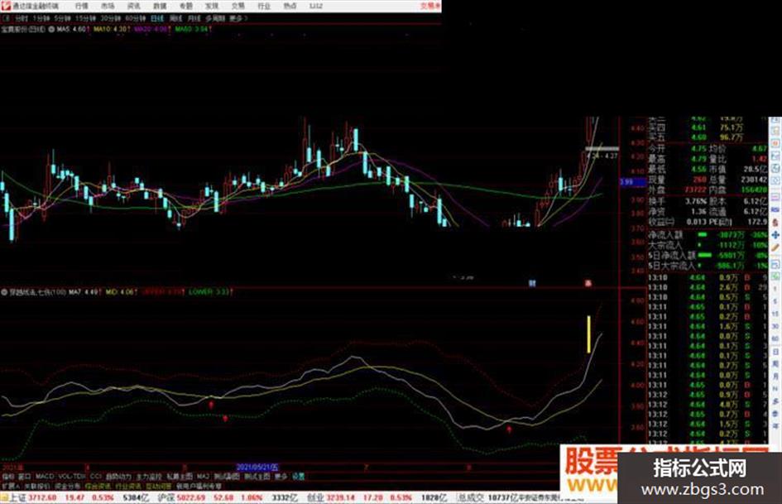The image size is (782, 504).
Task: Click the green LOWER band label
Action: [210, 292]
